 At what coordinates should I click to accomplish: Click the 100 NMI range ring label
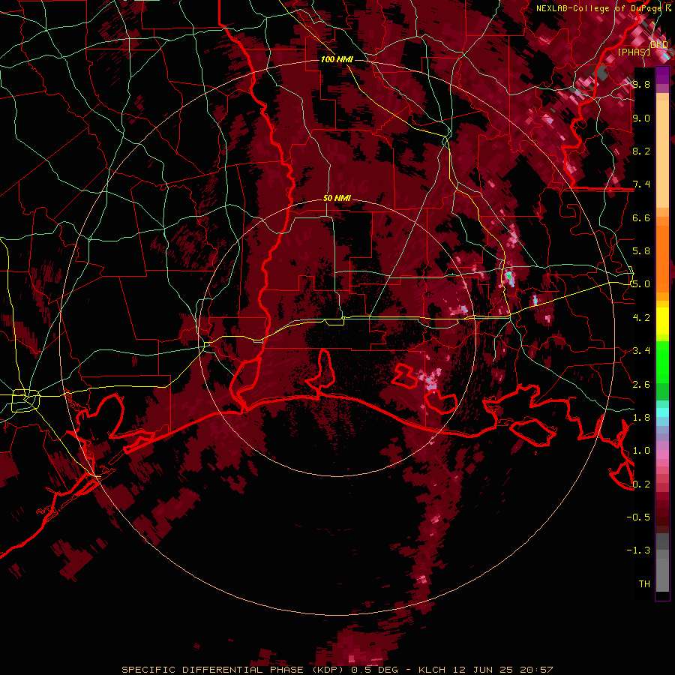pos(337,59)
